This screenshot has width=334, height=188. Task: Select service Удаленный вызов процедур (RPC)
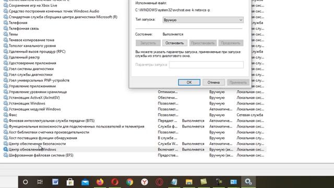37,51
